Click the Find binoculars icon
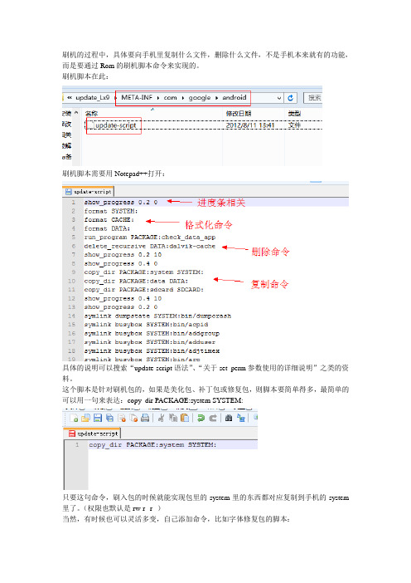Image resolution: width=411 pixels, height=583 pixels. point(229,418)
